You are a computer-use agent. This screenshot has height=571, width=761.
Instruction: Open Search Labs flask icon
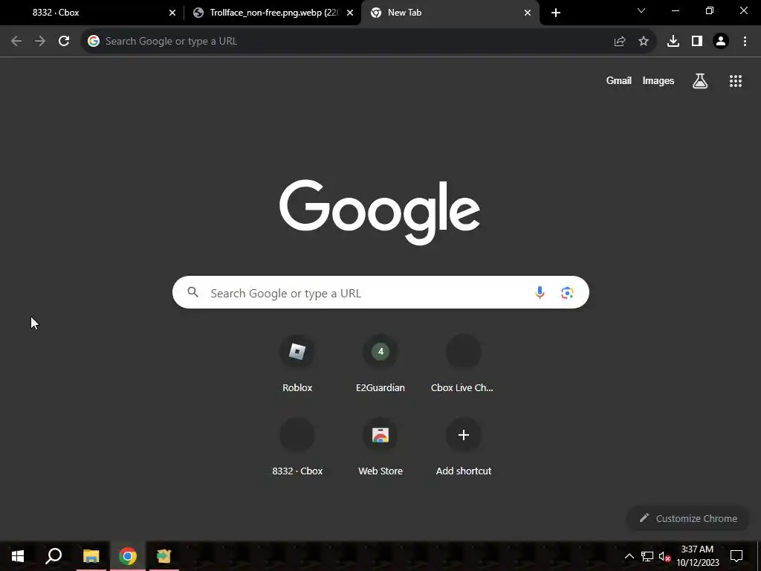(700, 81)
